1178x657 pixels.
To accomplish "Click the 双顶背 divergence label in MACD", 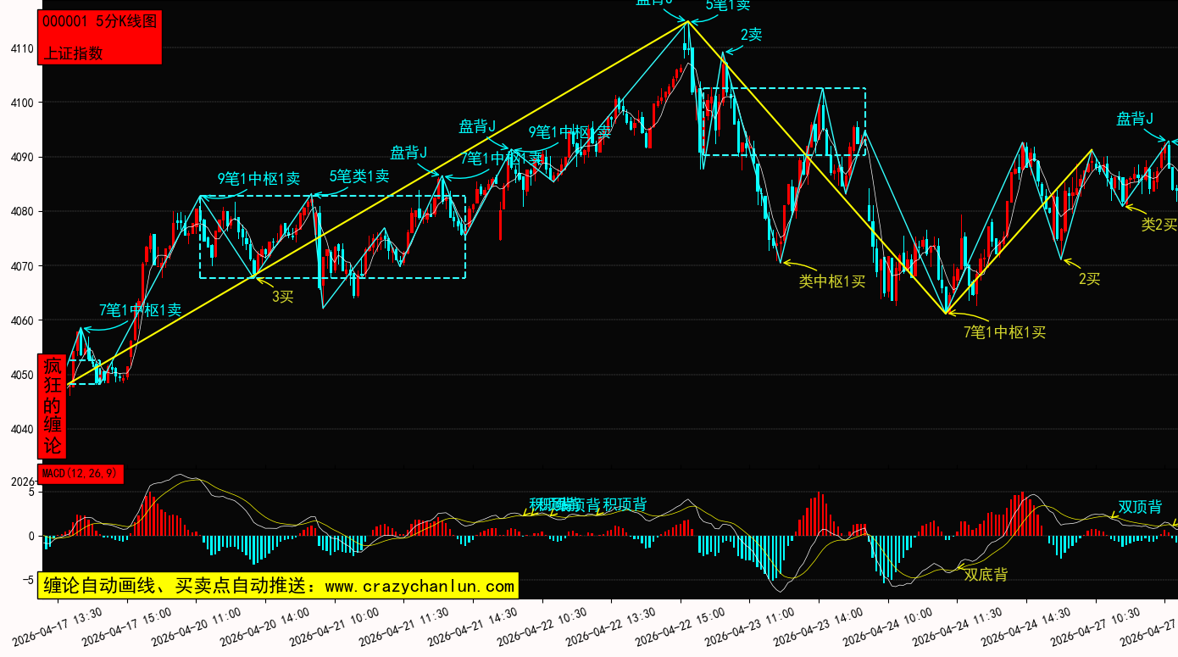I will (x=1140, y=507).
